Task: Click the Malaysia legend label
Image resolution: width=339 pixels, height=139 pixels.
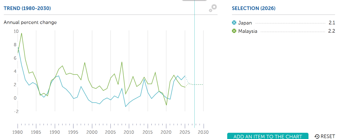Action: 248,31
